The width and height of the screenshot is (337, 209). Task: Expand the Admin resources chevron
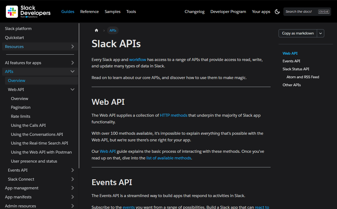[x=72, y=206]
